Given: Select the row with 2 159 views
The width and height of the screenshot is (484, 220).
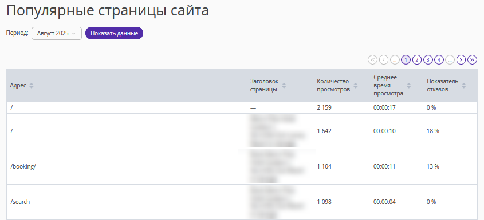Looking at the screenshot, I should coord(242,107).
